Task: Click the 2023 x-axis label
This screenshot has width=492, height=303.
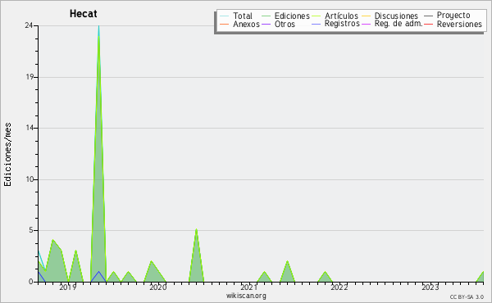Action: click(x=430, y=287)
